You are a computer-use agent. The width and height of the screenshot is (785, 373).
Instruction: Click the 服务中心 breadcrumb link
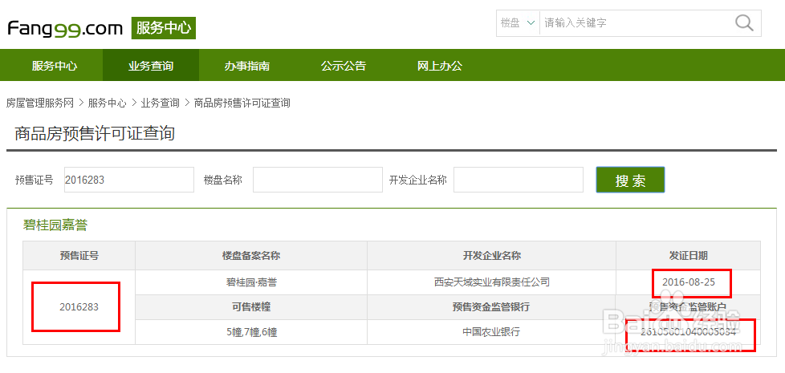[107, 103]
